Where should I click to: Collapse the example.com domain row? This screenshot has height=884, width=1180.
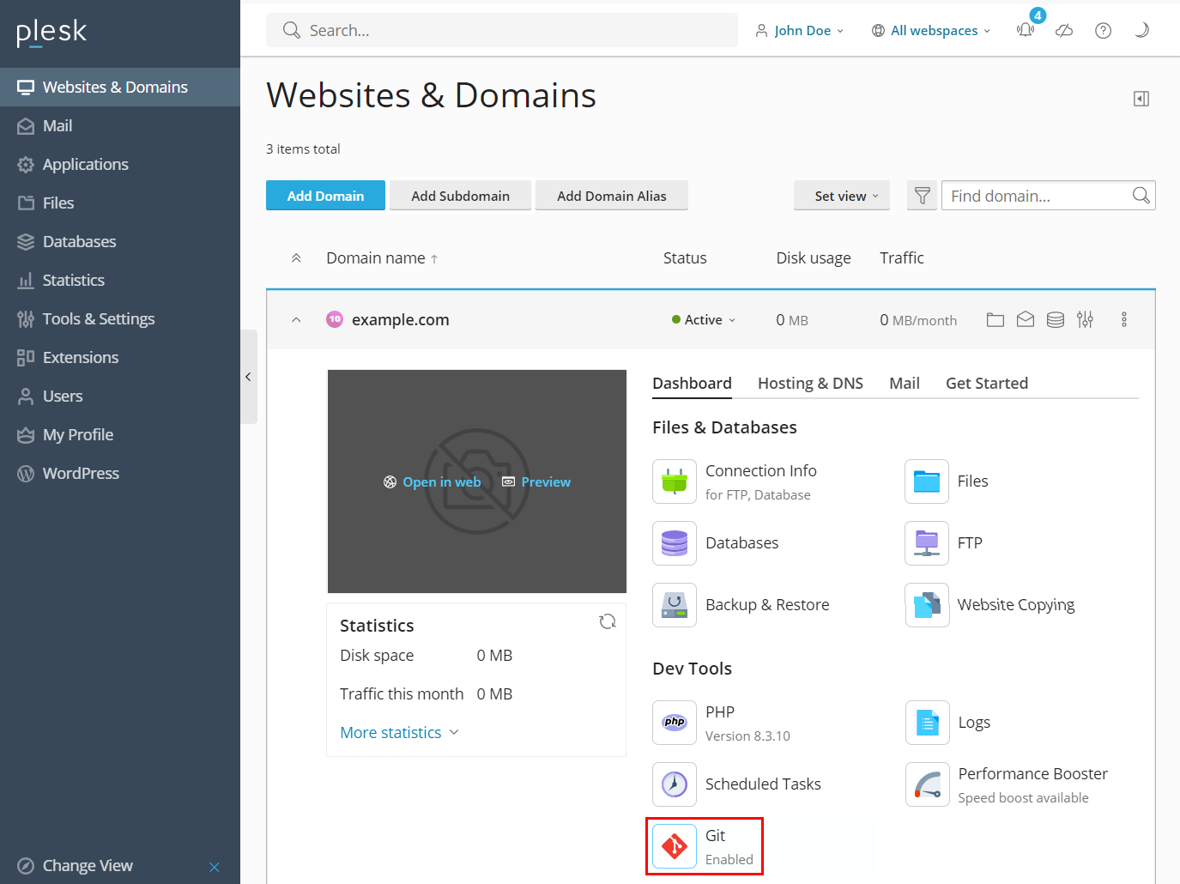(296, 320)
